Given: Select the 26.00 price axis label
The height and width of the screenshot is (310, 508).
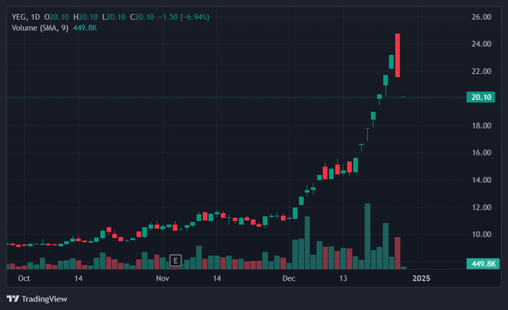Looking at the screenshot, I should pos(481,17).
